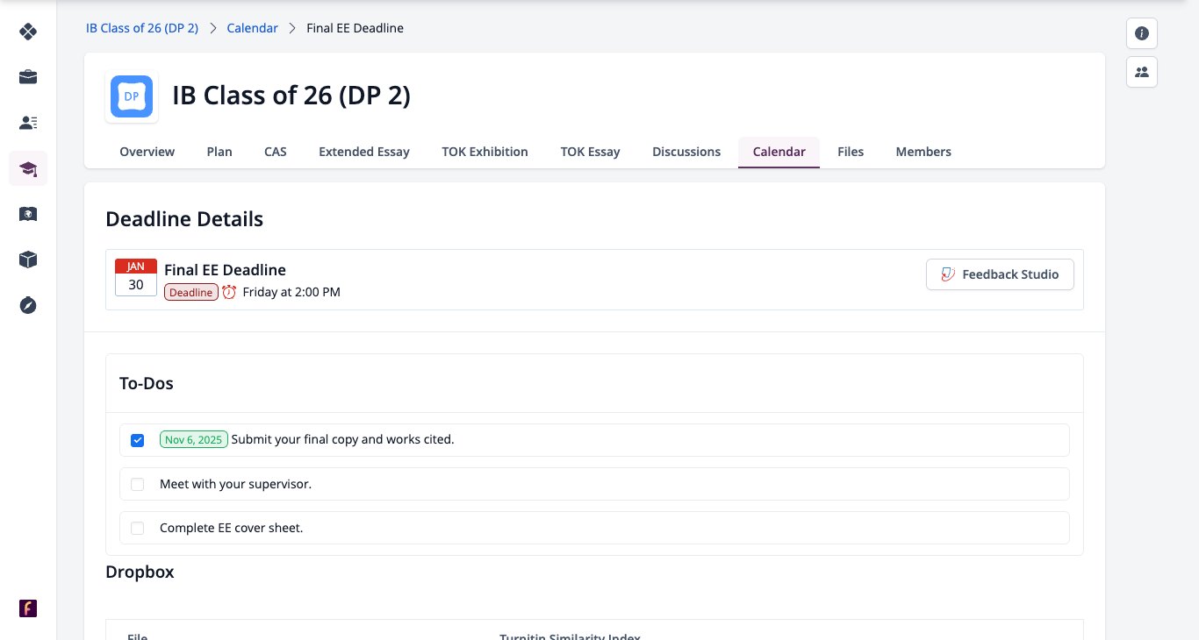The width and height of the screenshot is (1199, 640).
Task: Switch to the Extended Essay tab
Action: tap(364, 152)
